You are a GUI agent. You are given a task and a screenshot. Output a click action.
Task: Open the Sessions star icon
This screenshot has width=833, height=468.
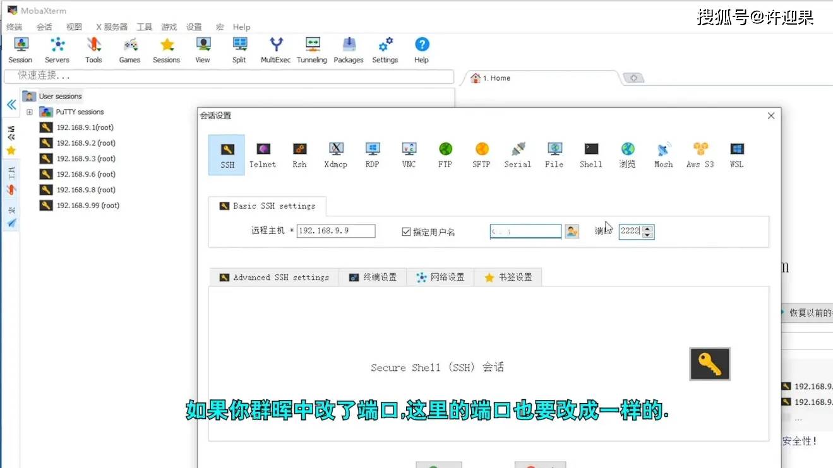click(x=166, y=50)
